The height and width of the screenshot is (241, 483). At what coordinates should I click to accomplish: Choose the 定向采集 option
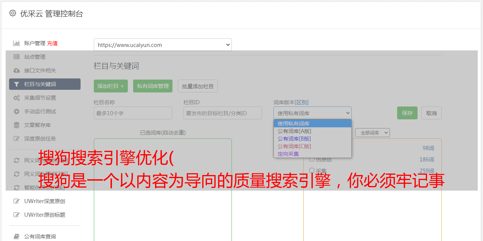tap(312, 154)
